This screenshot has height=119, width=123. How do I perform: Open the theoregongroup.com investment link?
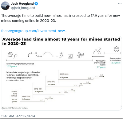pyautogui.click(x=34, y=31)
